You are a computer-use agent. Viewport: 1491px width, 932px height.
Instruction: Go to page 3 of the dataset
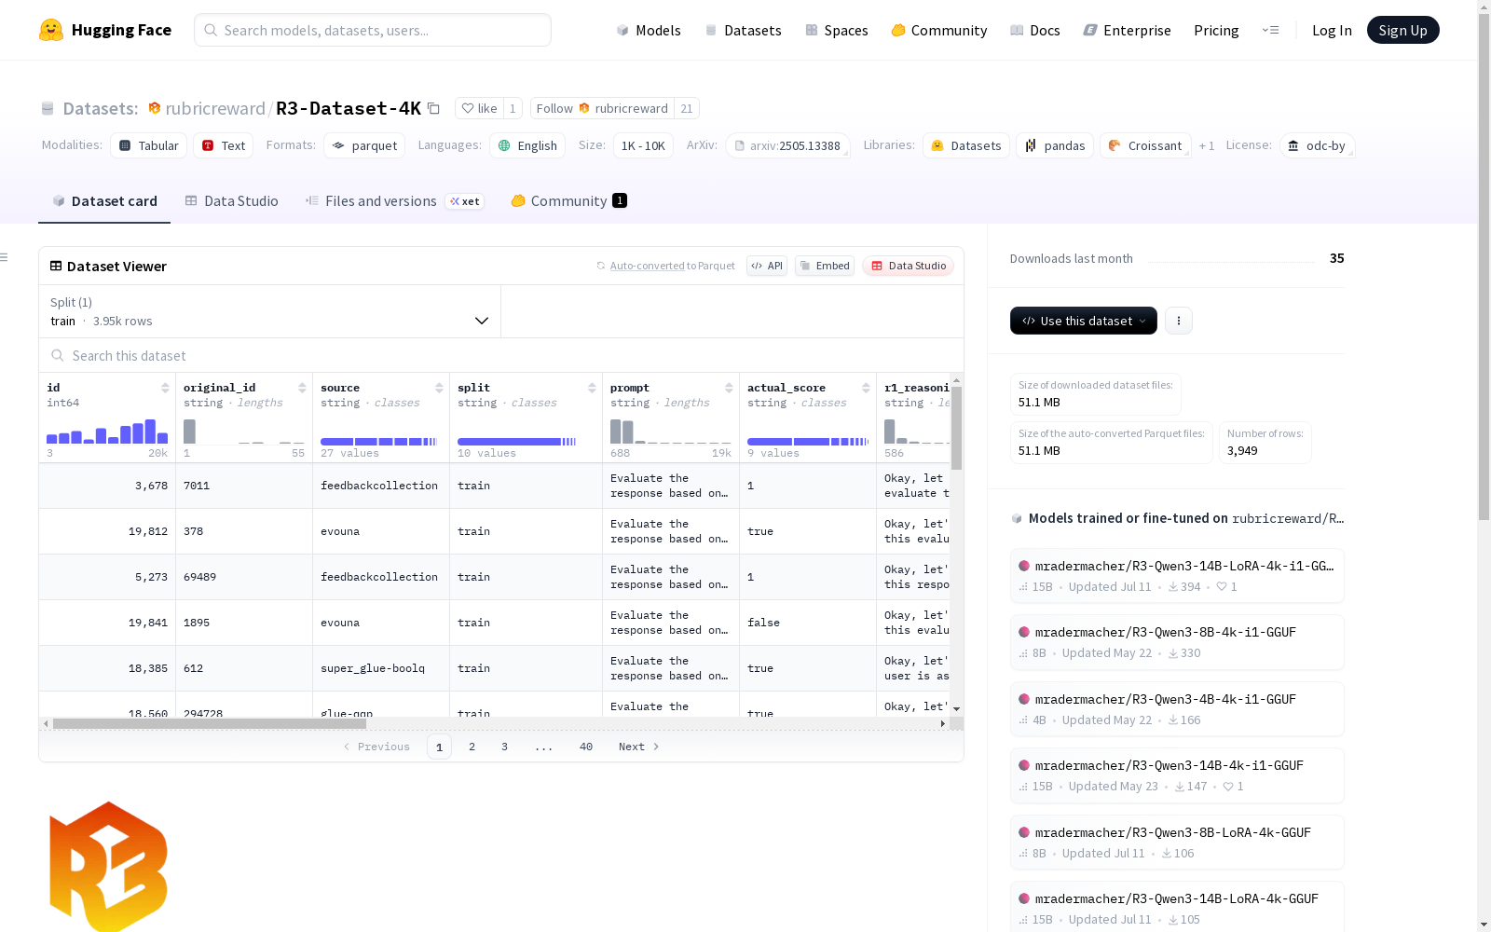pos(505,747)
